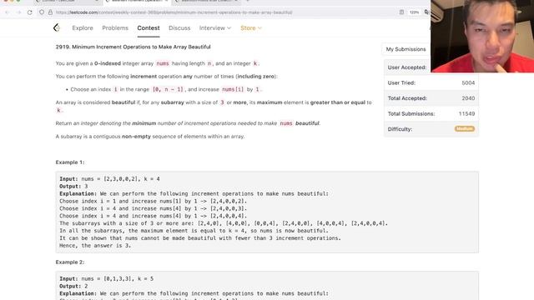This screenshot has height=300, width=534.
Task: Open the Problems page
Action: (115, 27)
